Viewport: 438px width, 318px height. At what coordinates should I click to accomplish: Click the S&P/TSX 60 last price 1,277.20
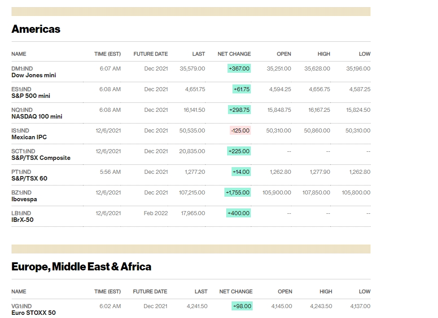[195, 172]
